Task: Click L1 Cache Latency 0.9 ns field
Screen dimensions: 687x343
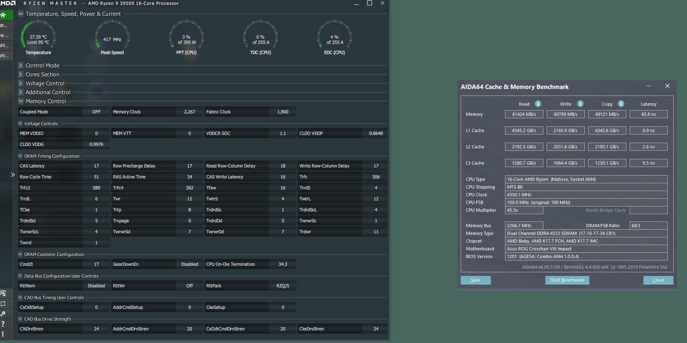Action: 649,130
